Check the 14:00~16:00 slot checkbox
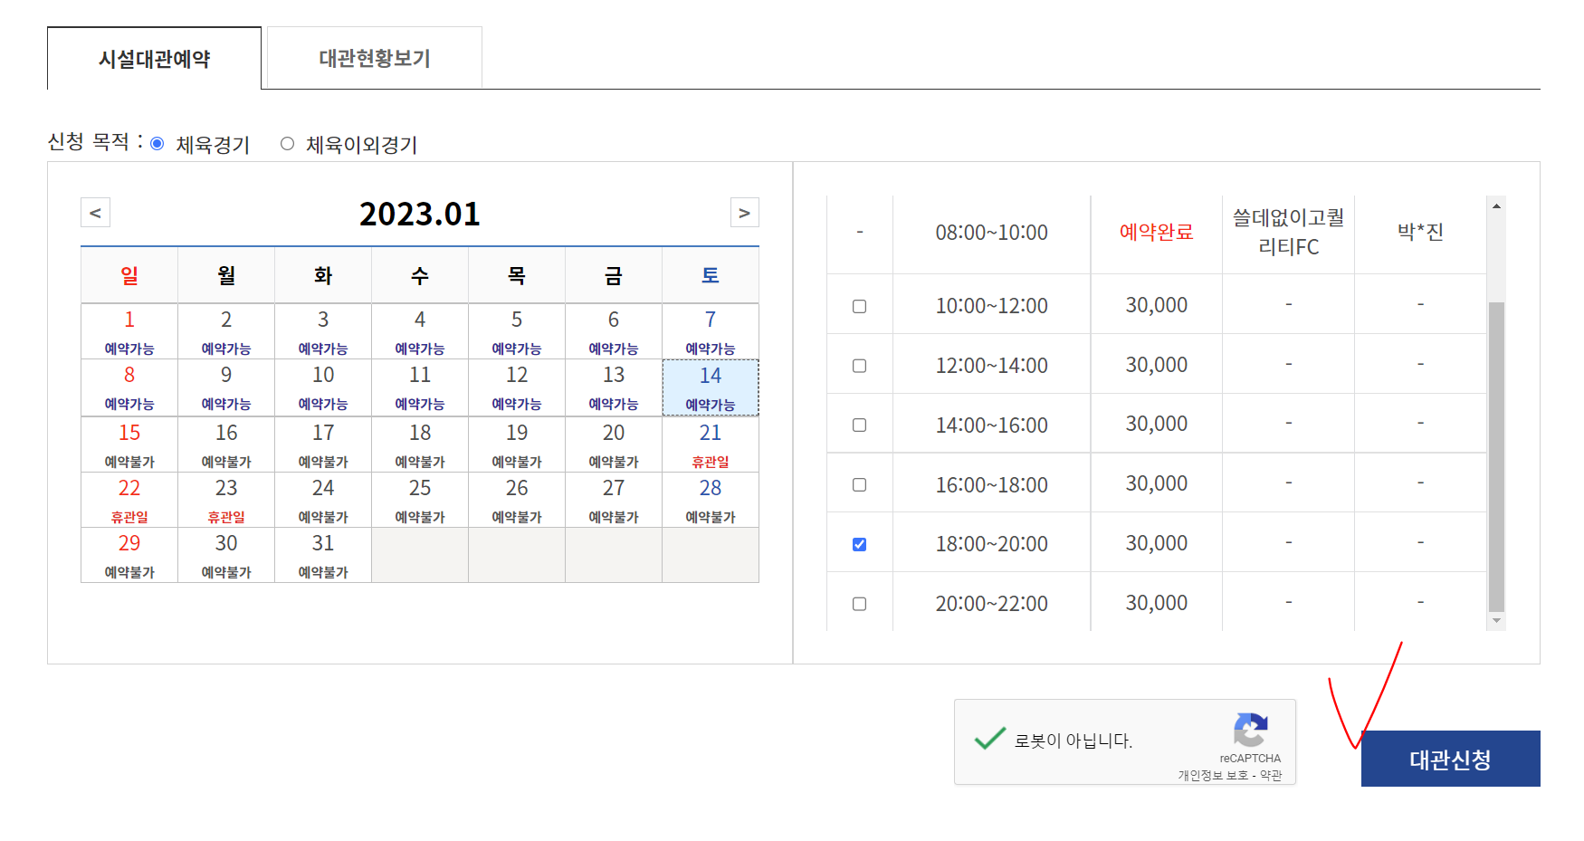The image size is (1584, 841). coord(859,425)
